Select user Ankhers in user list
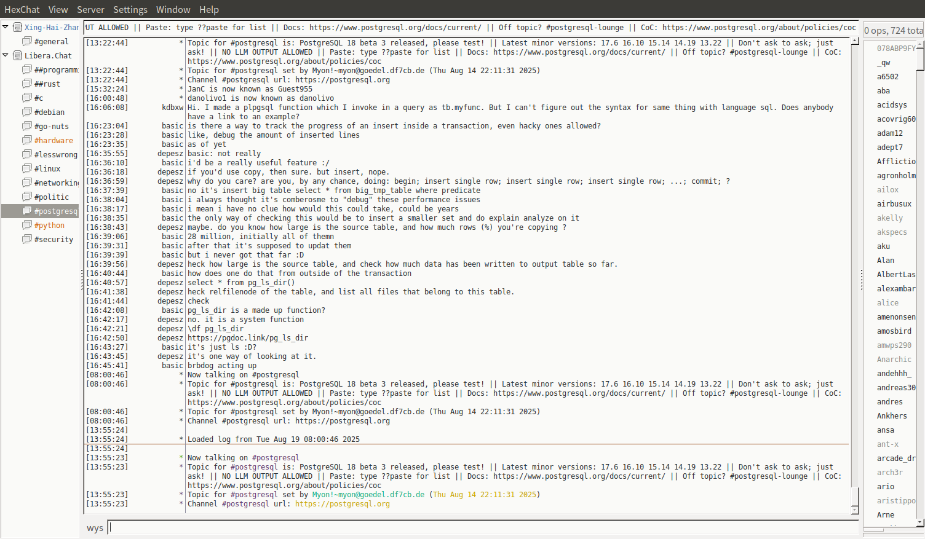This screenshot has width=925, height=539. pyautogui.click(x=892, y=415)
